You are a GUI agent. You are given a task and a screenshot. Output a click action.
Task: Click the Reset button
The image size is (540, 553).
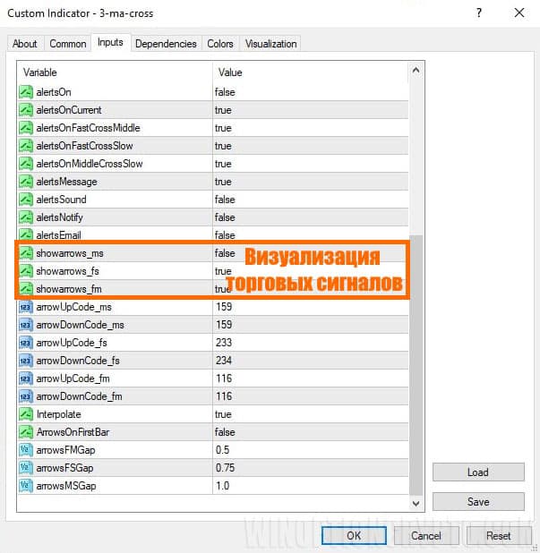[498, 536]
